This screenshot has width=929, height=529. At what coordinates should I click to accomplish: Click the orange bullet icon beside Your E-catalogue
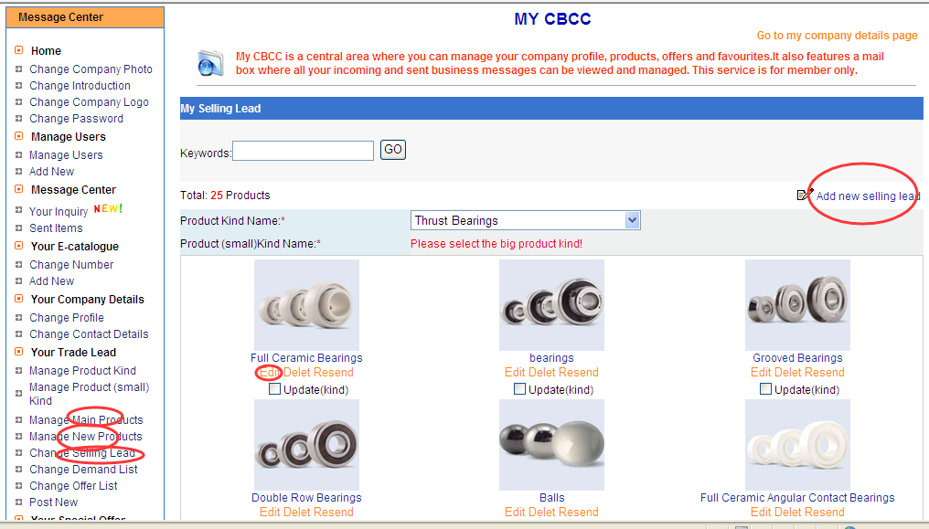pos(19,246)
